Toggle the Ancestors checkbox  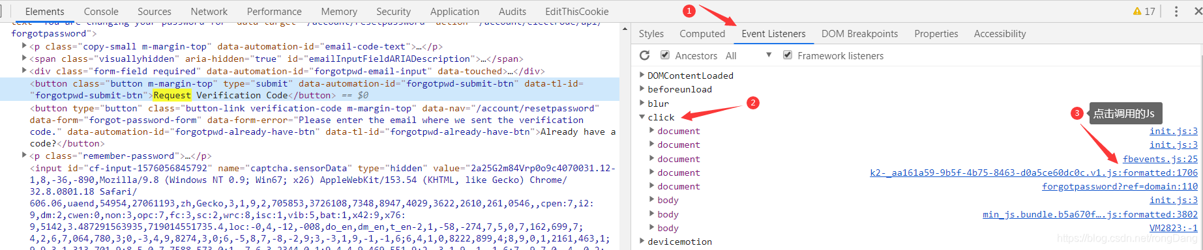[x=664, y=55]
